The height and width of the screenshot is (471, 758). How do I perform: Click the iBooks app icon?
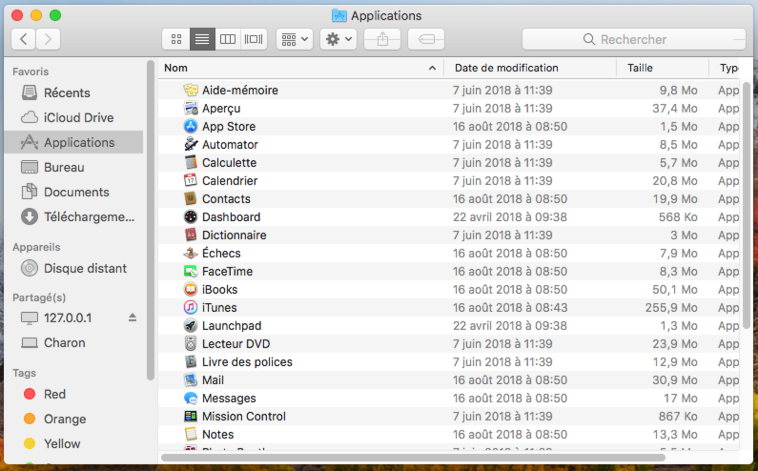191,289
